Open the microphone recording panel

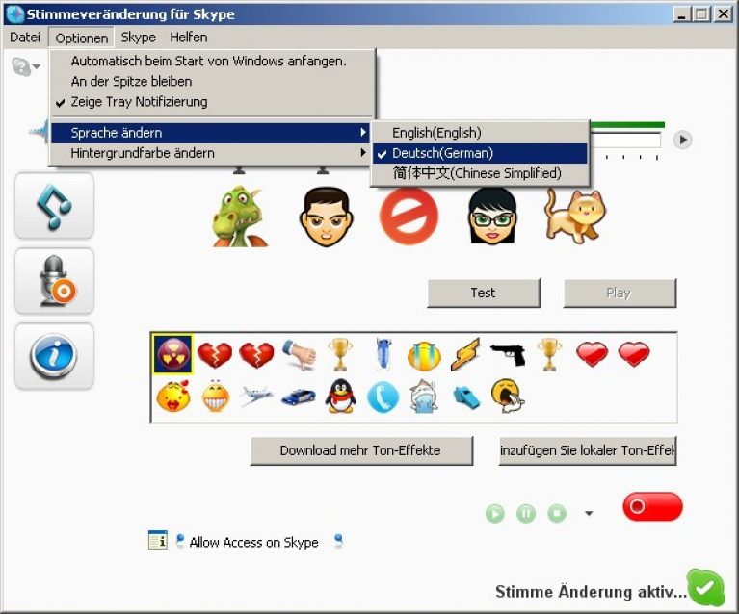54,281
